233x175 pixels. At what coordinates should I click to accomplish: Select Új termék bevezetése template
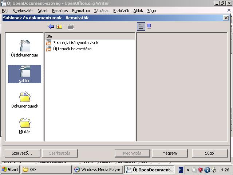coord(72,49)
